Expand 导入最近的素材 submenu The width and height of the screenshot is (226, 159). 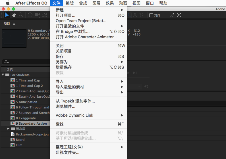click(88, 87)
